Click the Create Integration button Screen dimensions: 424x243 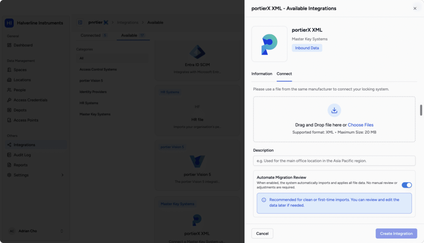point(396,233)
